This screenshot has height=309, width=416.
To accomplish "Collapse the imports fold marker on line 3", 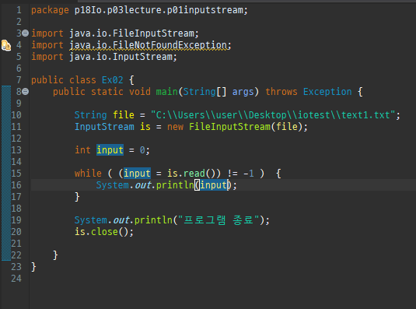I will (x=25, y=33).
